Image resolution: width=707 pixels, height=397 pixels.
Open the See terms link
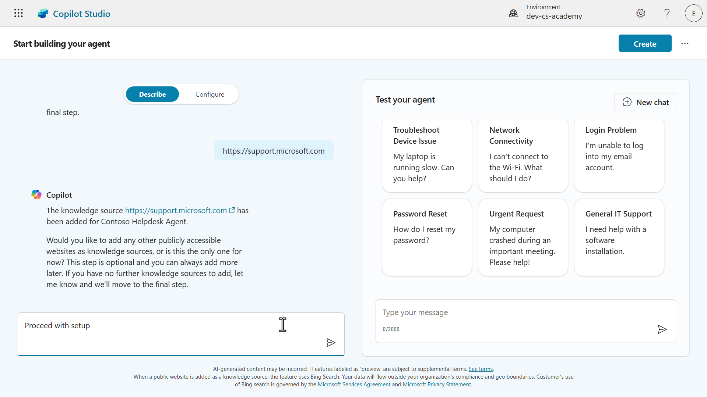(481, 369)
